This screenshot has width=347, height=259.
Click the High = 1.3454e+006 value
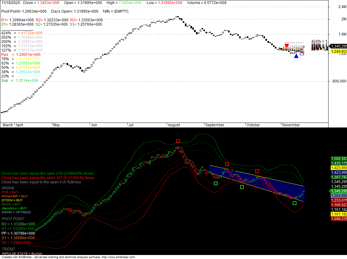tap(124, 3)
